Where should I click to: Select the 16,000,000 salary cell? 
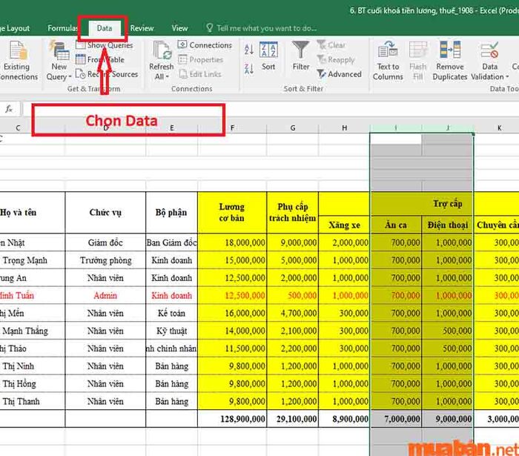tap(232, 313)
